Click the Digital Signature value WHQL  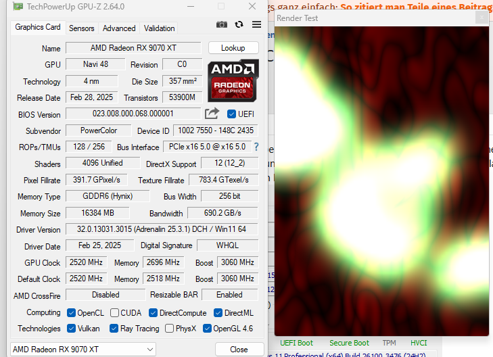(x=228, y=245)
